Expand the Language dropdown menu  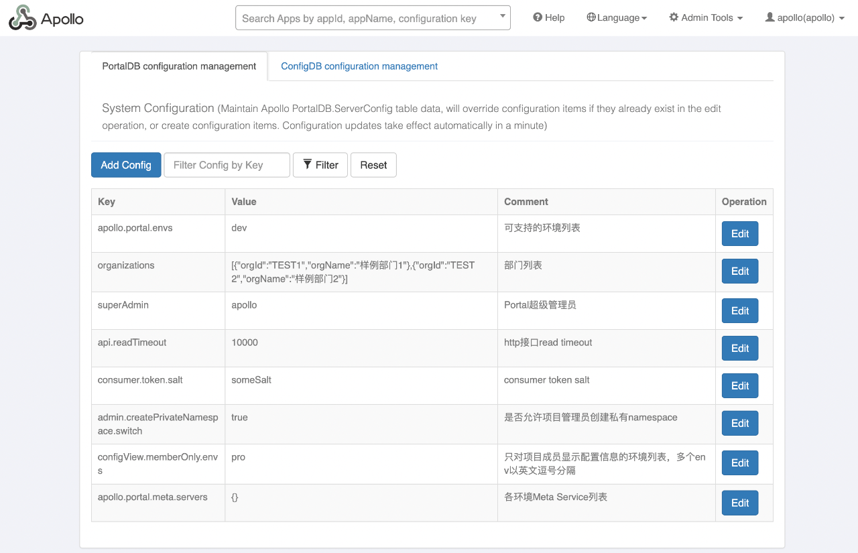[x=617, y=18]
